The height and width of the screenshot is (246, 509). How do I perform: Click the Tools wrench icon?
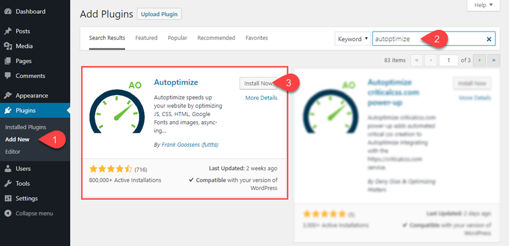8,184
